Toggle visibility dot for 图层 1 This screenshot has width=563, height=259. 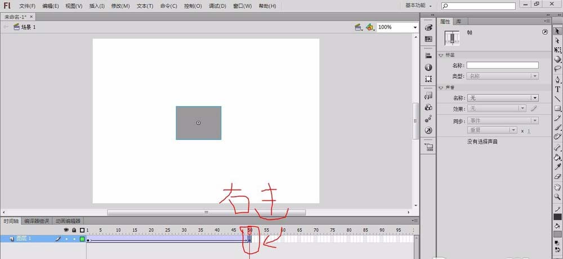coord(66,239)
